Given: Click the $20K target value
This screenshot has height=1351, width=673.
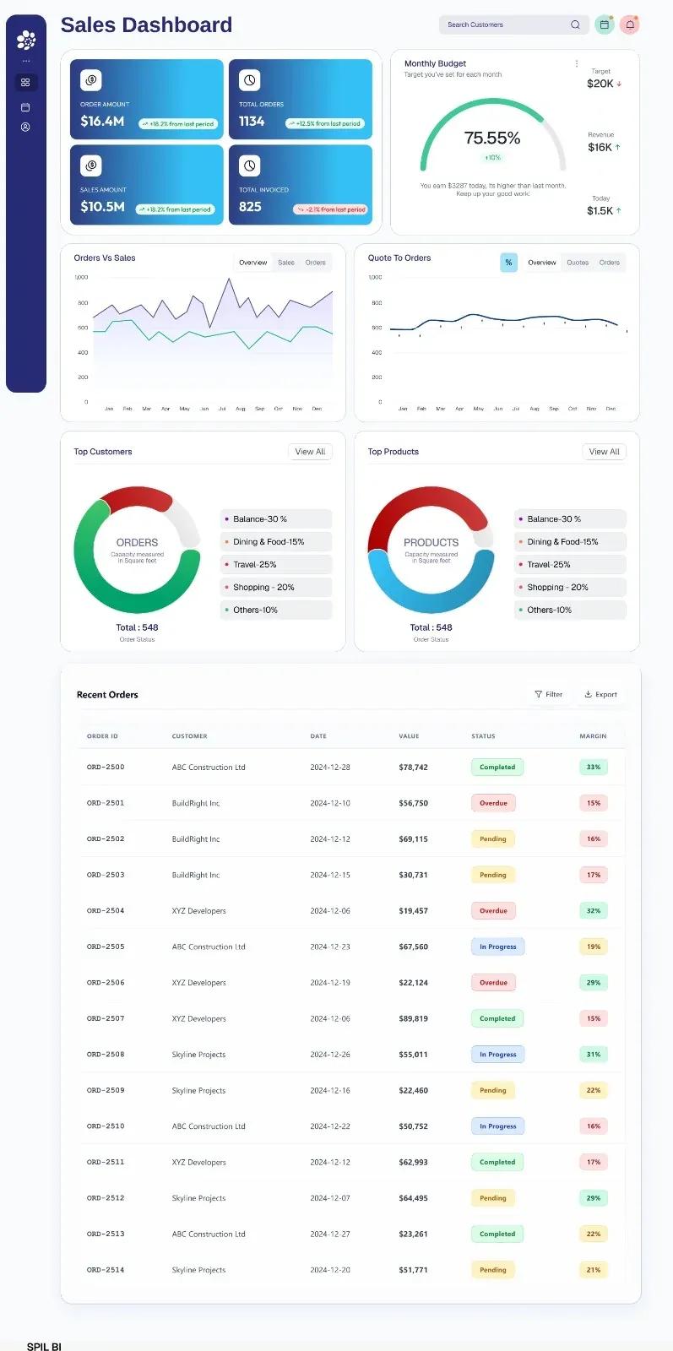Looking at the screenshot, I should pos(600,84).
